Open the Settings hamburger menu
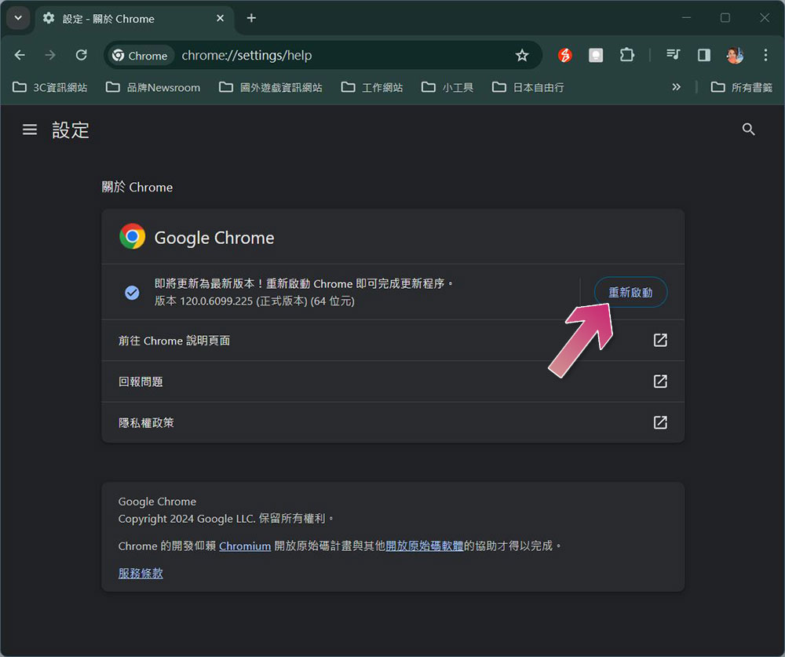This screenshot has width=785, height=657. pyautogui.click(x=30, y=130)
